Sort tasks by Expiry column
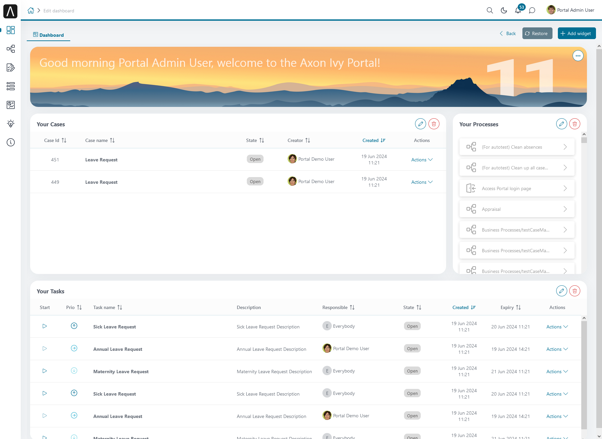This screenshot has height=439, width=602. (x=518, y=307)
